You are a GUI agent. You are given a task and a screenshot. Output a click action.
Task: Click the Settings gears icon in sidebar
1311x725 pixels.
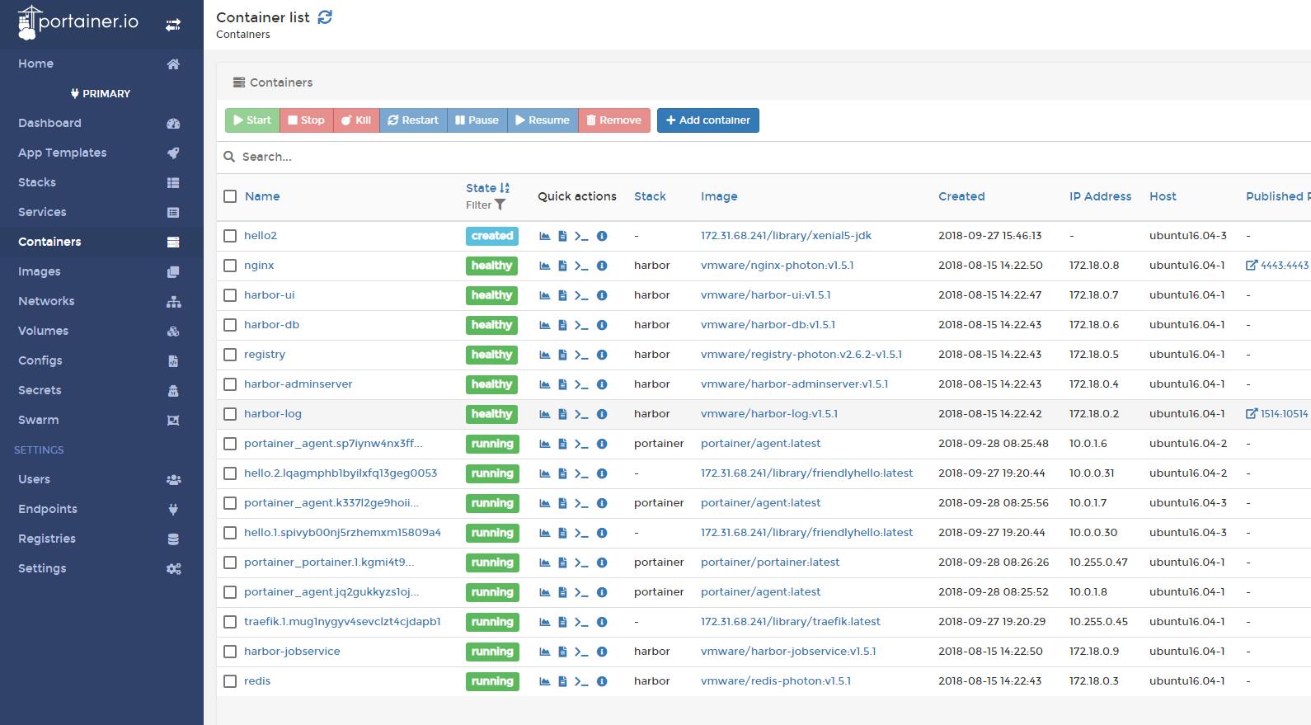tap(173, 569)
